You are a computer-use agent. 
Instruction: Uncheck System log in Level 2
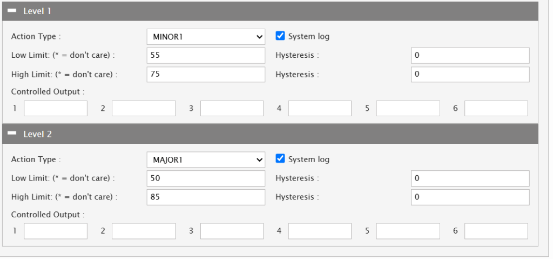[280, 159]
